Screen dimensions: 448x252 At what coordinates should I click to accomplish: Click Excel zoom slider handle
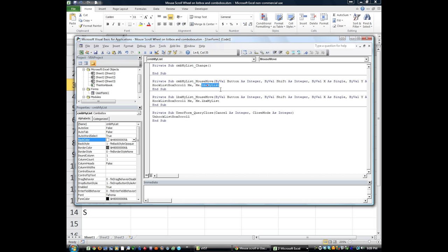pos(369,242)
